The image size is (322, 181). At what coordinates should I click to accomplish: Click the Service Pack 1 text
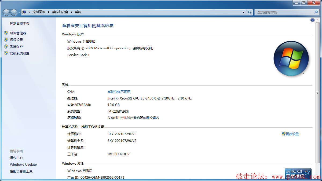coord(78,55)
